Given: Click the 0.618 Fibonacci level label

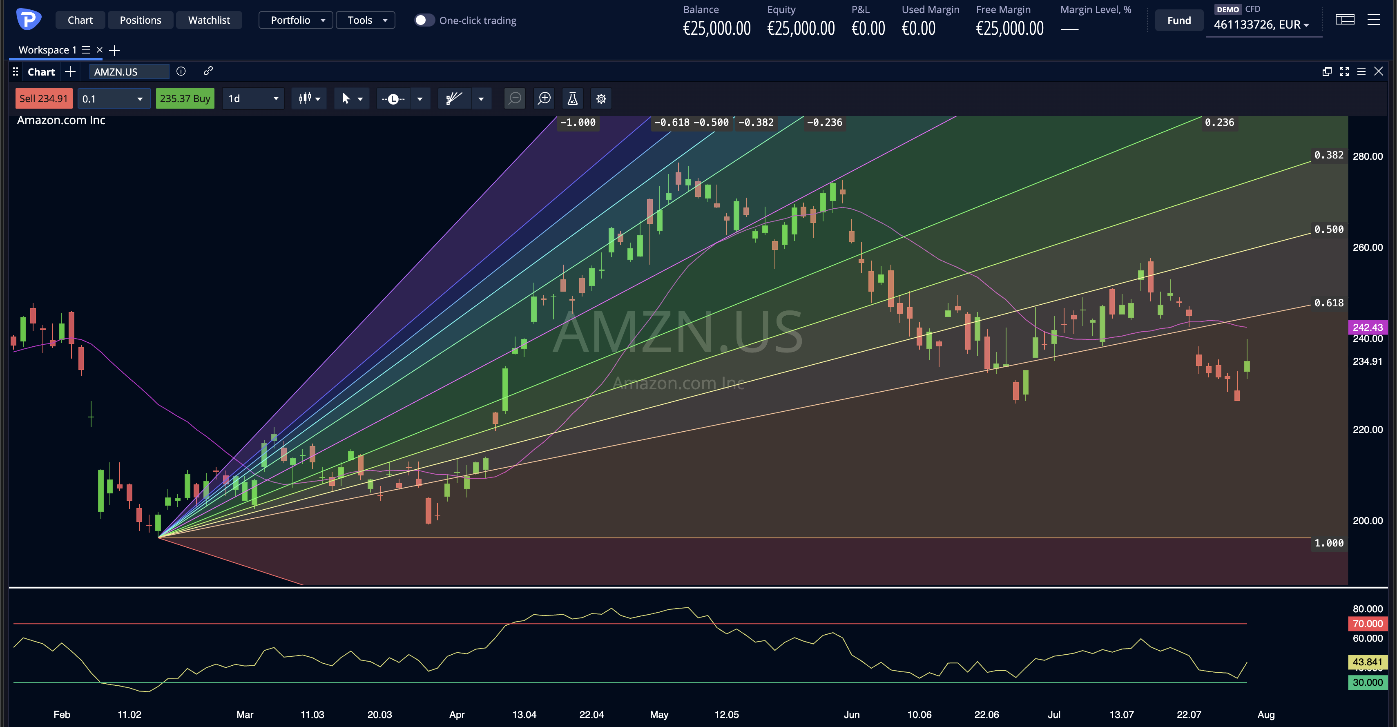Looking at the screenshot, I should tap(1329, 303).
